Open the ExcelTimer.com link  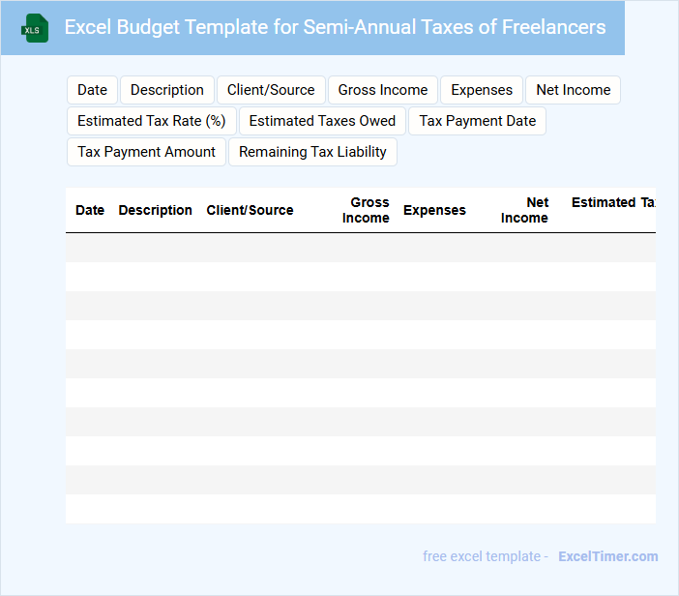607,556
